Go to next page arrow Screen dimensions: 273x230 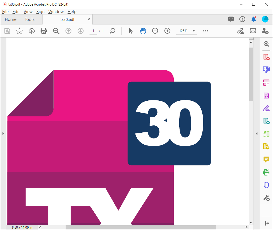80,31
